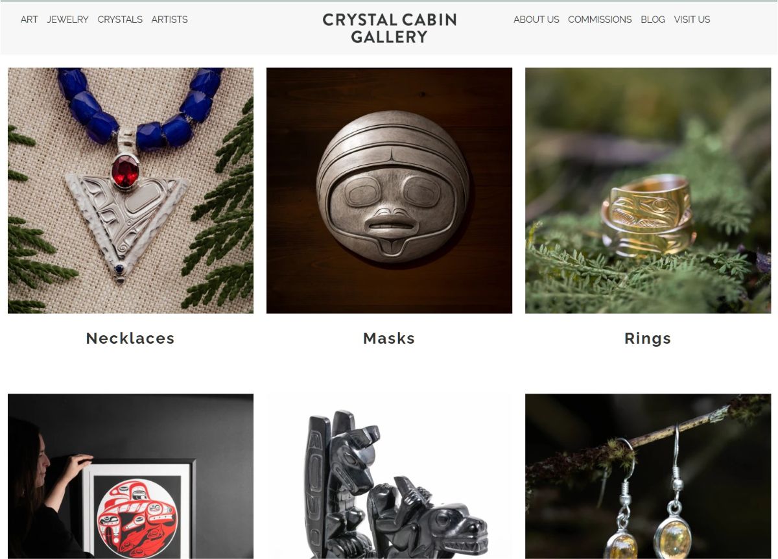Open the silver mask carving image
The image size is (778, 559).
click(x=389, y=191)
